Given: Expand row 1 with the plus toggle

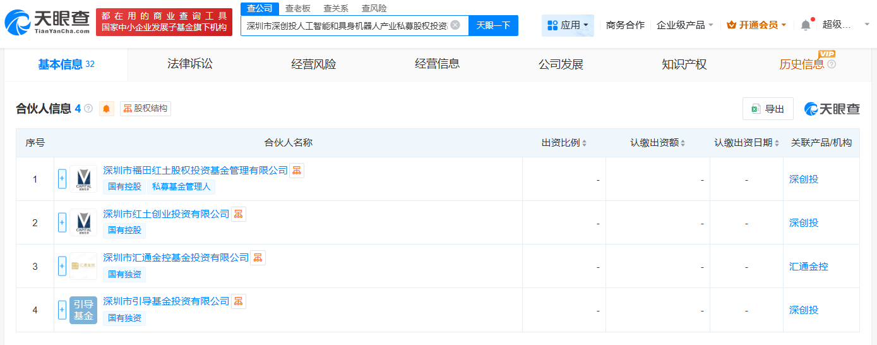Looking at the screenshot, I should point(62,179).
